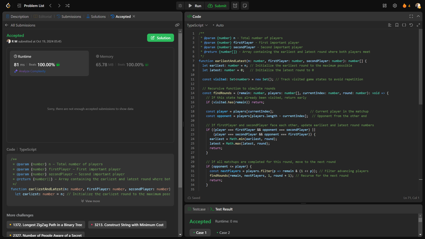Switch to the Test Result tab
The height and width of the screenshot is (239, 425).
(221, 209)
